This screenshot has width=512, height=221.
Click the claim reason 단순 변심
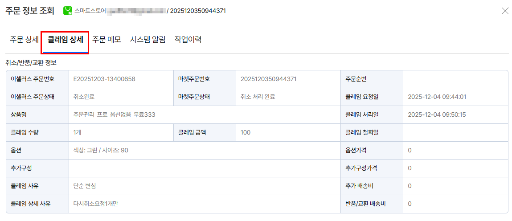click(x=85, y=186)
